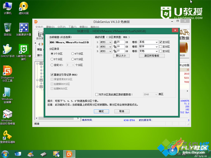
Task: Open custom partition count dropdown
Action: [x=70, y=65]
